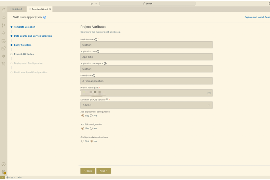Open the Explorer view in the activity bar
Viewport: 270px width, 180px height.
(x=4, y=10)
